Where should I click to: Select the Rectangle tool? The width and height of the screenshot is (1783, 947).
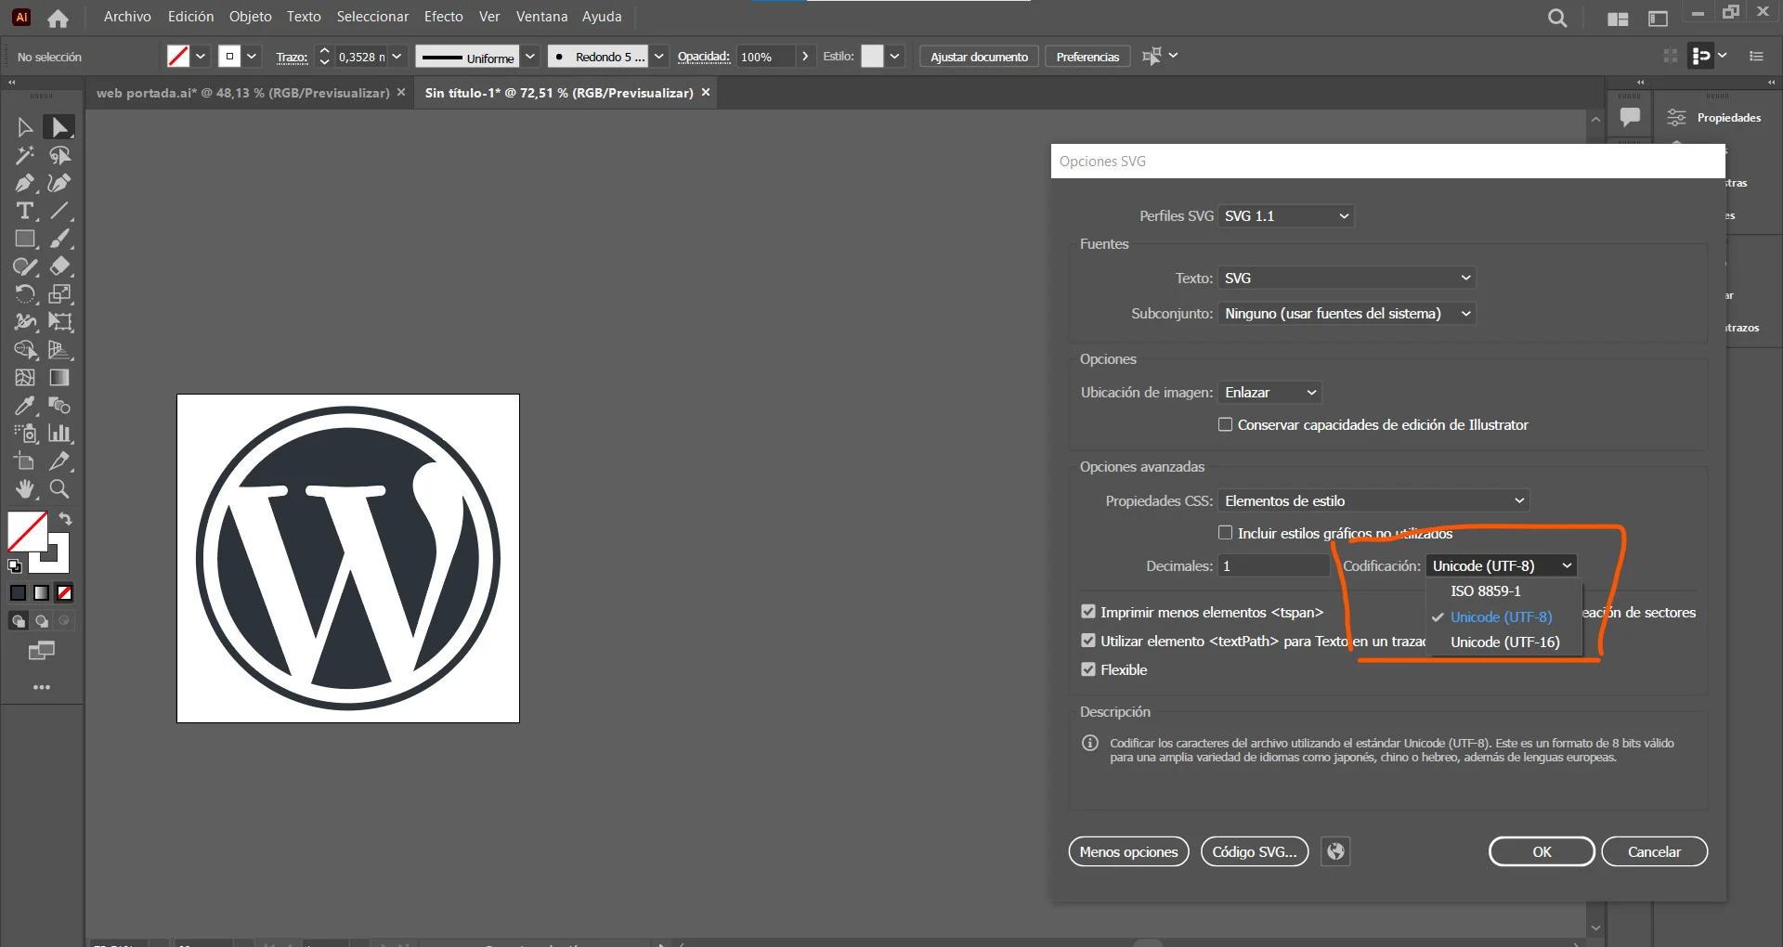[x=25, y=239]
